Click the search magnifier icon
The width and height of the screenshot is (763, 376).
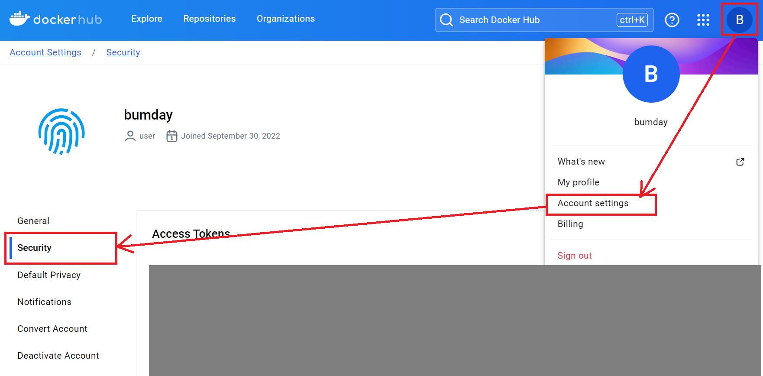[x=446, y=20]
